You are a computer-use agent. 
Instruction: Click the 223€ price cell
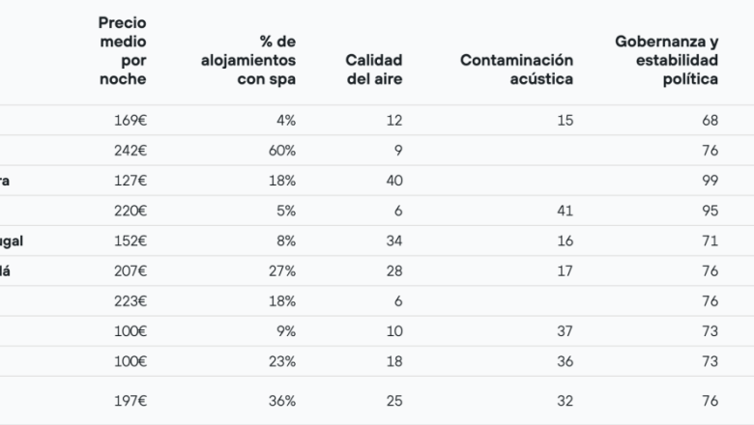[130, 300]
